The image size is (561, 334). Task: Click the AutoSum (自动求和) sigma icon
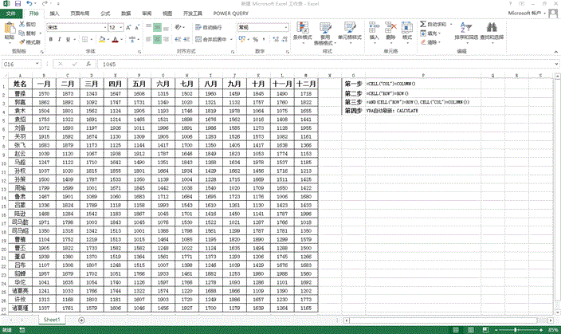click(422, 24)
